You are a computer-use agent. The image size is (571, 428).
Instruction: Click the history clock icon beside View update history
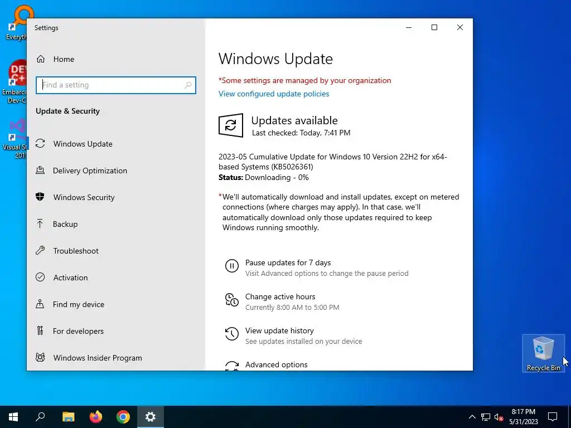click(x=231, y=334)
